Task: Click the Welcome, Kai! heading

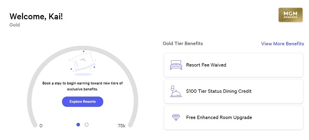Action: click(36, 16)
